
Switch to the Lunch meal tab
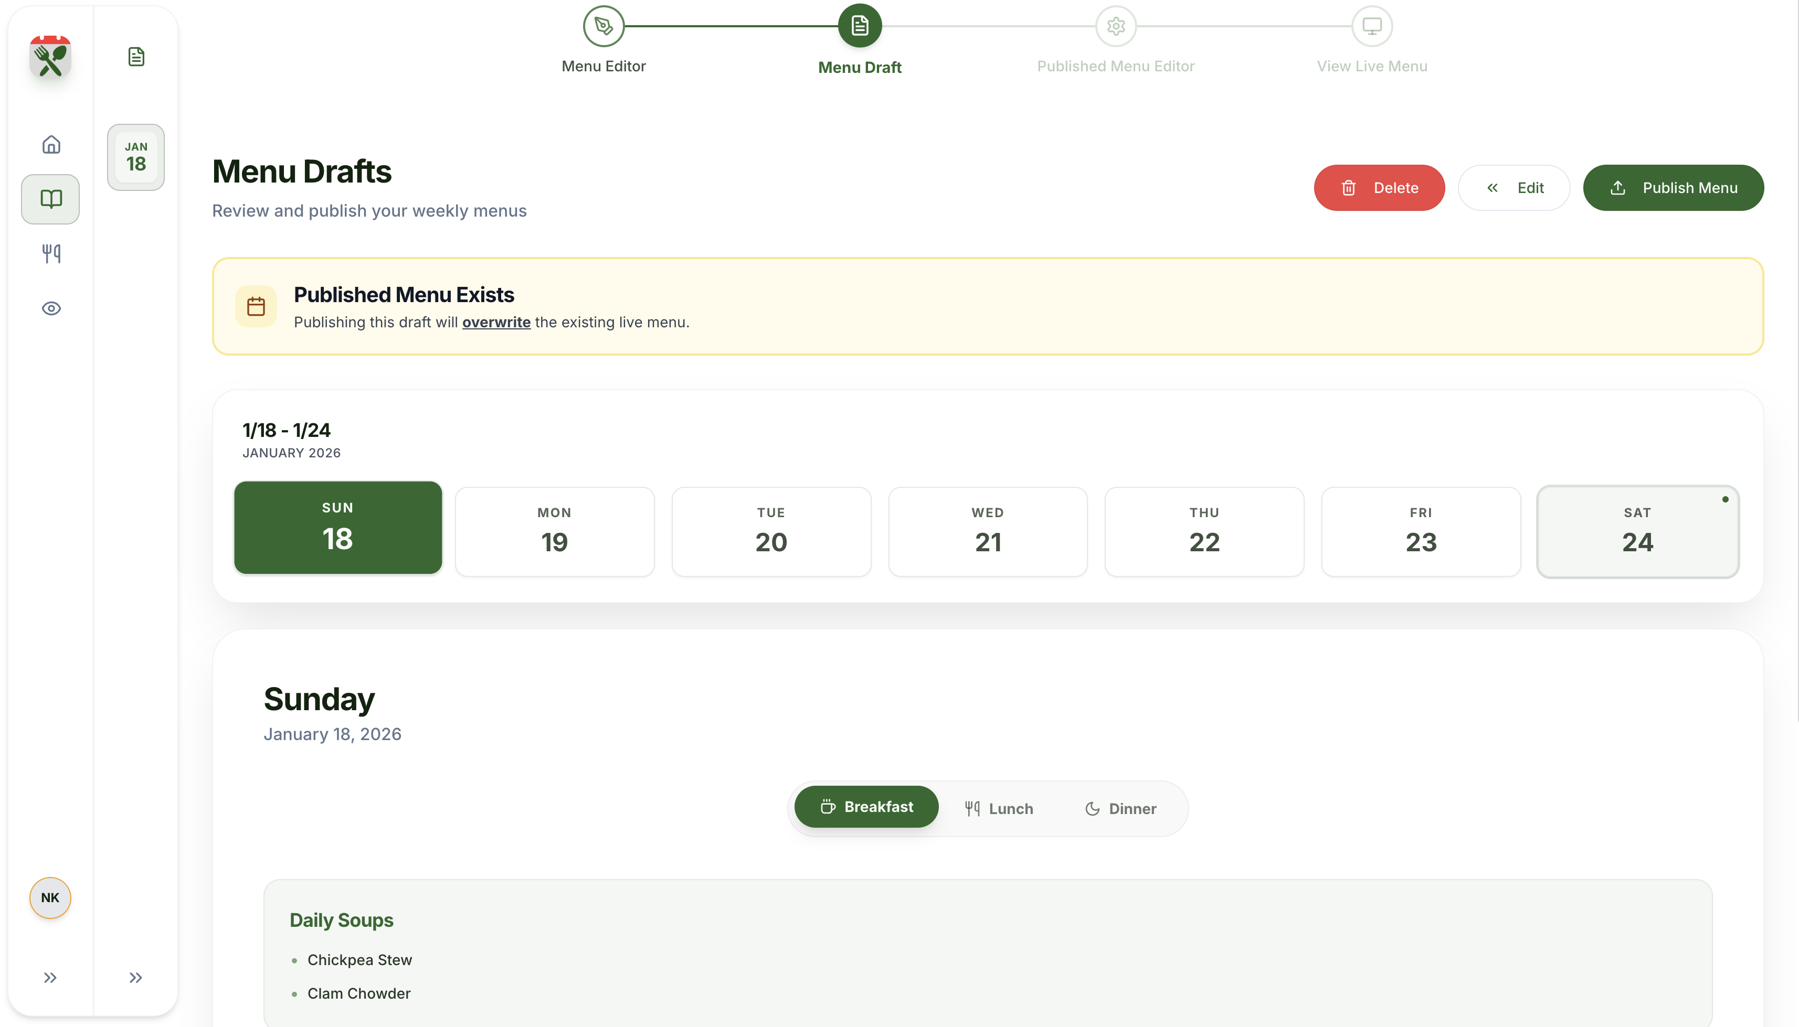pos(997,808)
